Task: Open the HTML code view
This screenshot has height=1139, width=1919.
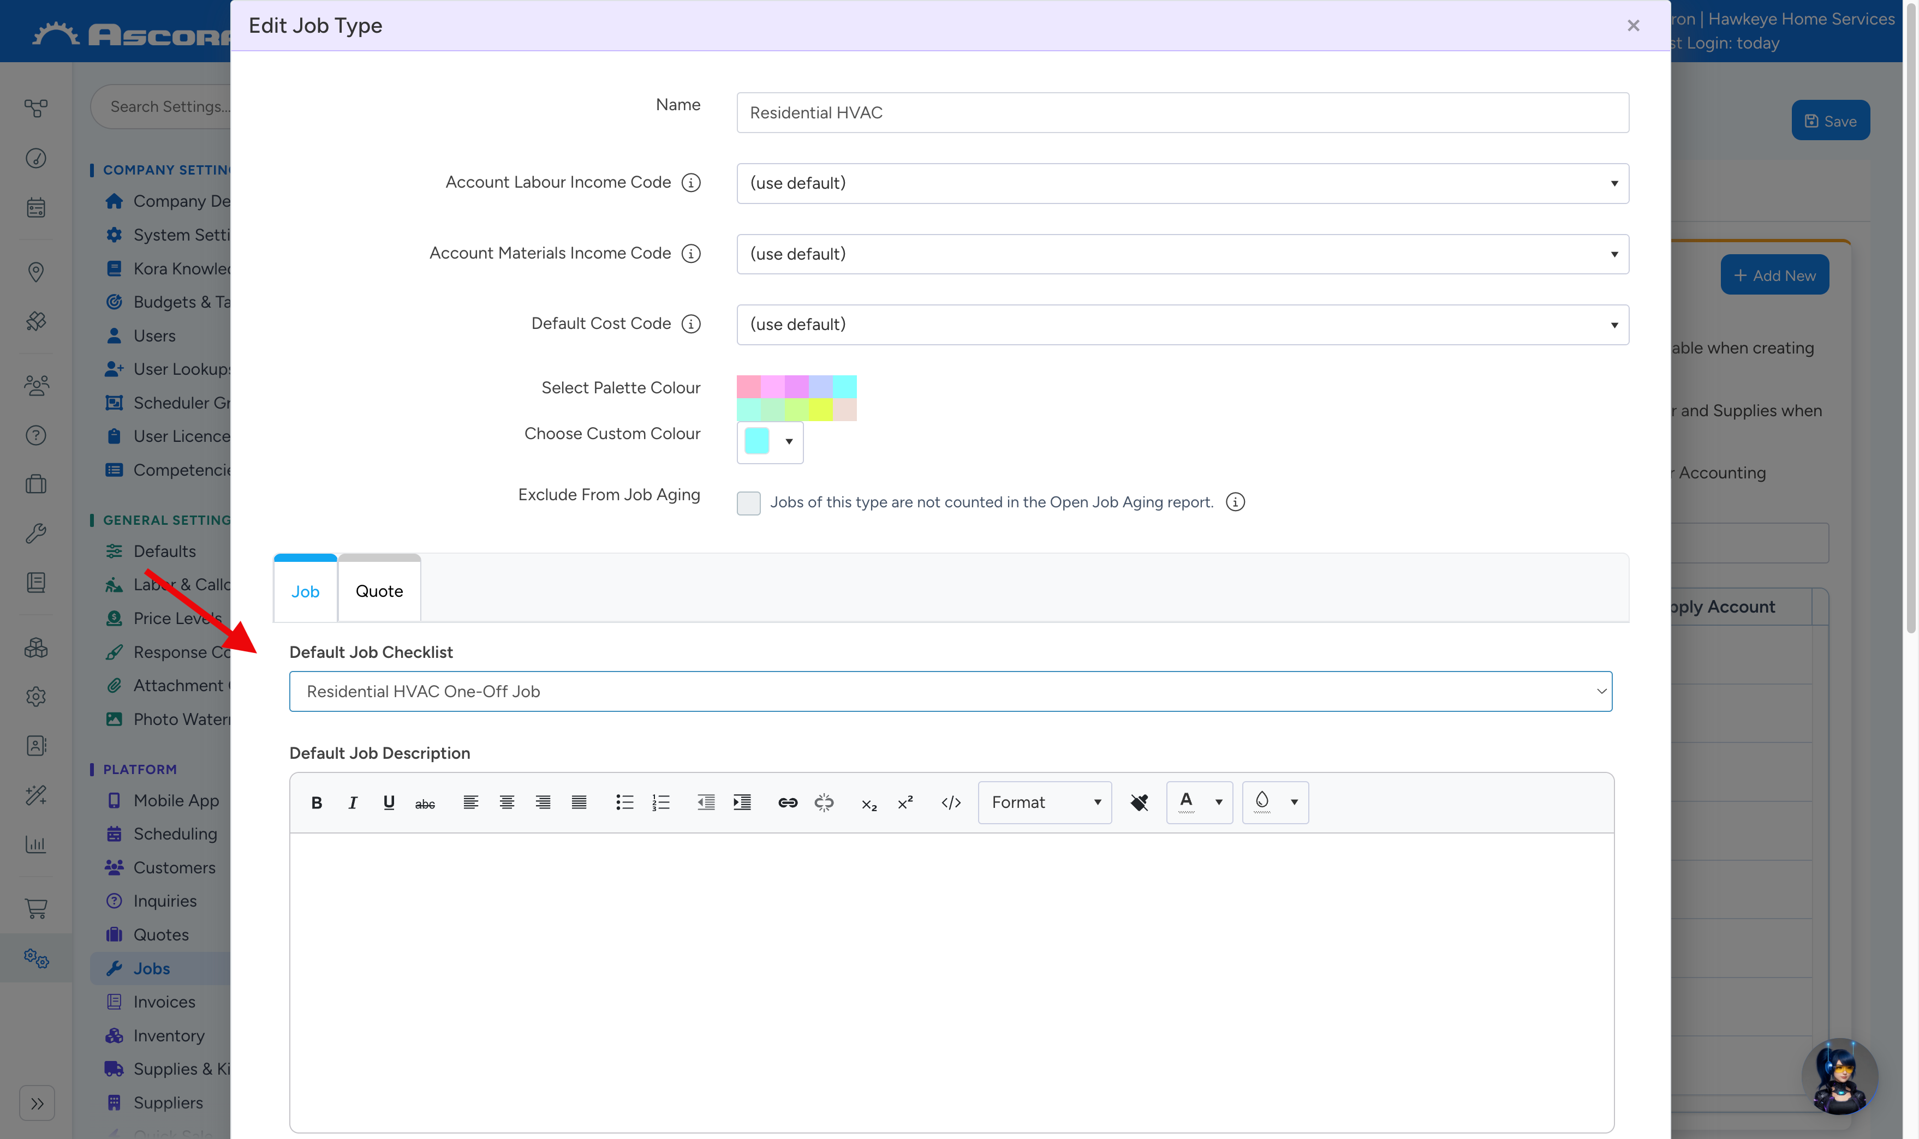Action: pyautogui.click(x=951, y=803)
